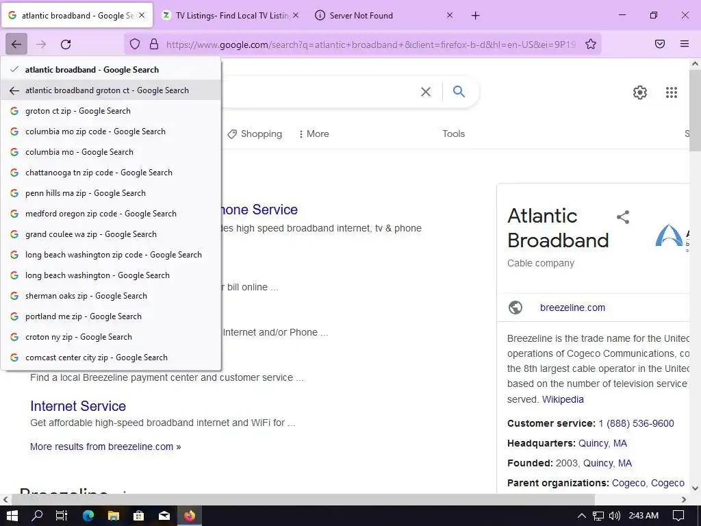Show hidden system tray icons

click(582, 516)
